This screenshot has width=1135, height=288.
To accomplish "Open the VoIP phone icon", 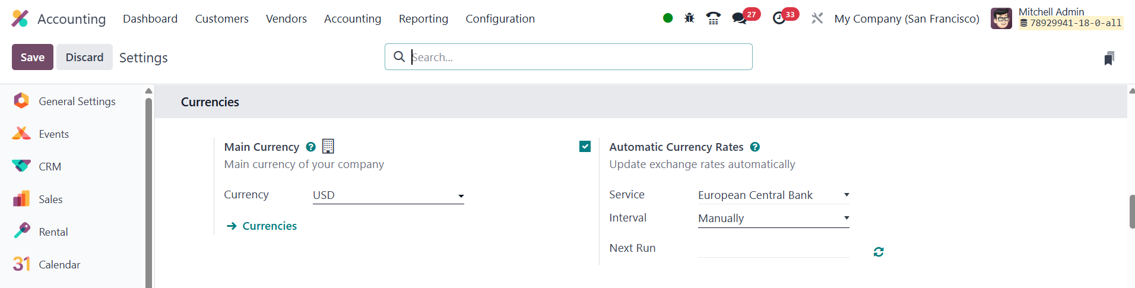I will (713, 18).
